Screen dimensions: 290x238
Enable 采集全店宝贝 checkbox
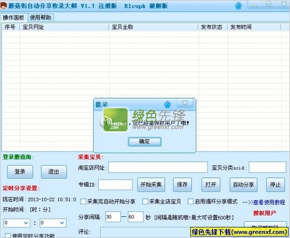click(x=145, y=201)
